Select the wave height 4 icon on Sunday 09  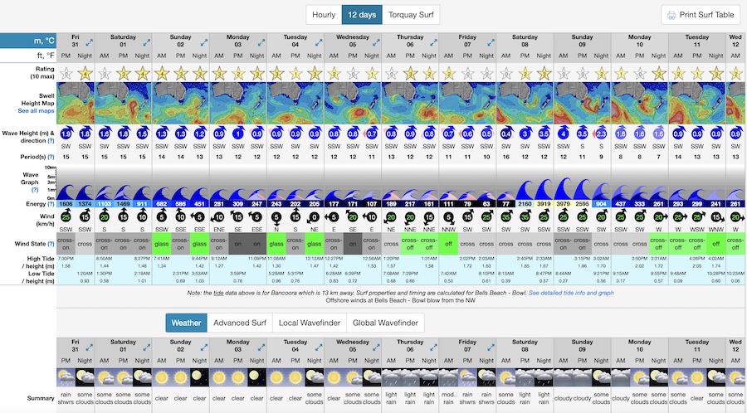click(564, 133)
